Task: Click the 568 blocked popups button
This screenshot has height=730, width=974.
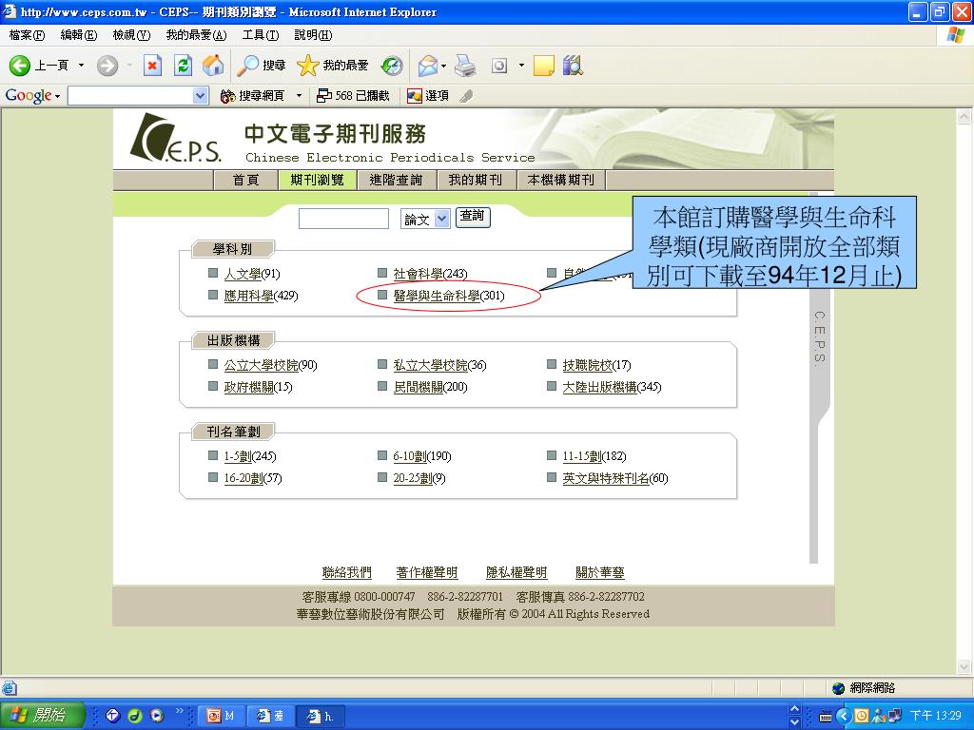Action: point(353,96)
